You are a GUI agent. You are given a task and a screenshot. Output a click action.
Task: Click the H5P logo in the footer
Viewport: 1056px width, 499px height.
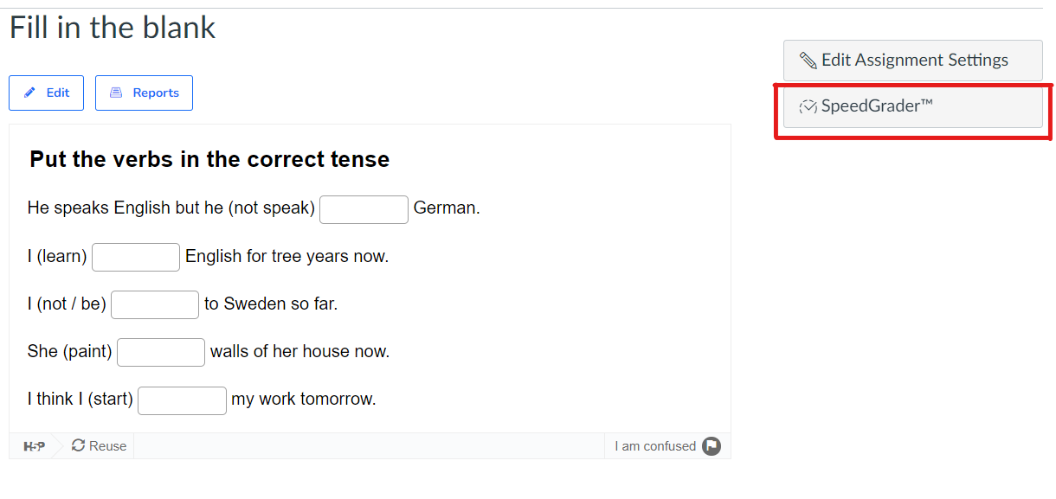pos(34,446)
